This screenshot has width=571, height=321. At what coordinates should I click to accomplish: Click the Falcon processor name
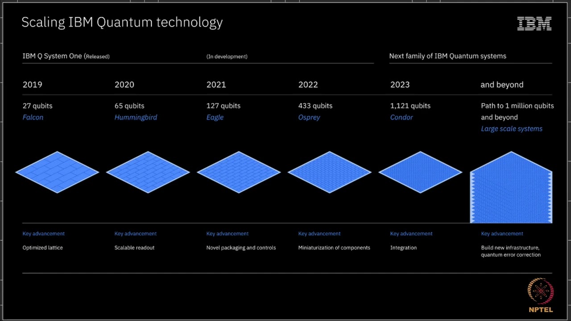click(33, 117)
